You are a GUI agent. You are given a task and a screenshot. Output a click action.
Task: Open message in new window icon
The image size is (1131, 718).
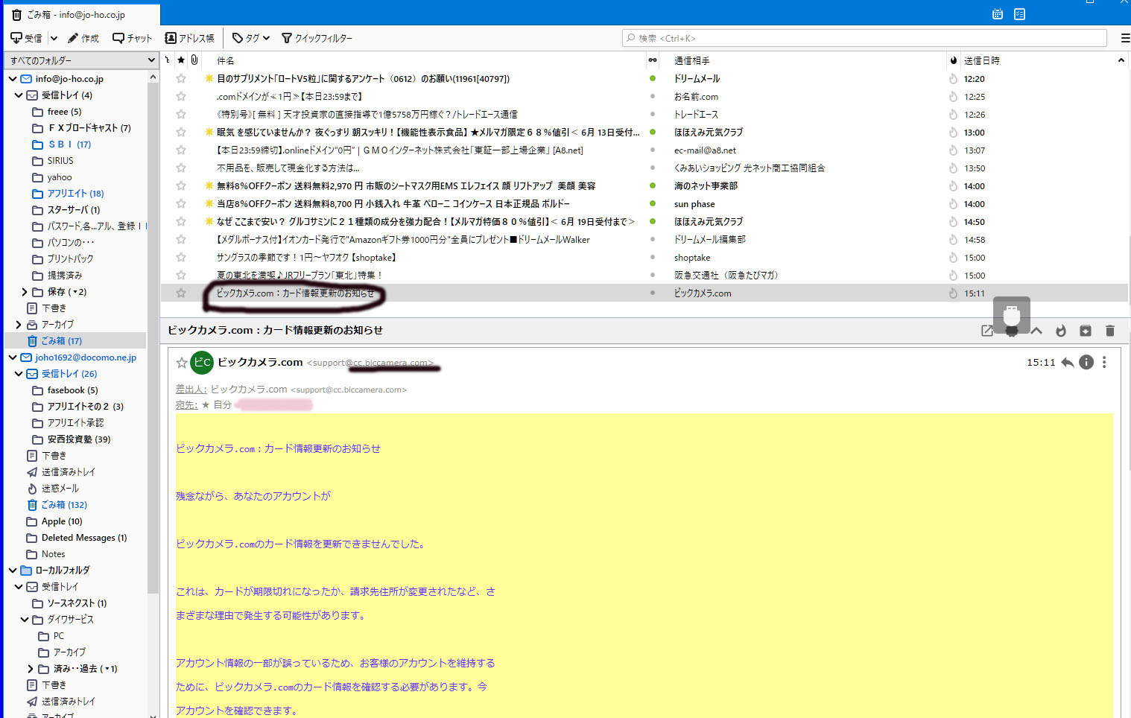pyautogui.click(x=987, y=331)
